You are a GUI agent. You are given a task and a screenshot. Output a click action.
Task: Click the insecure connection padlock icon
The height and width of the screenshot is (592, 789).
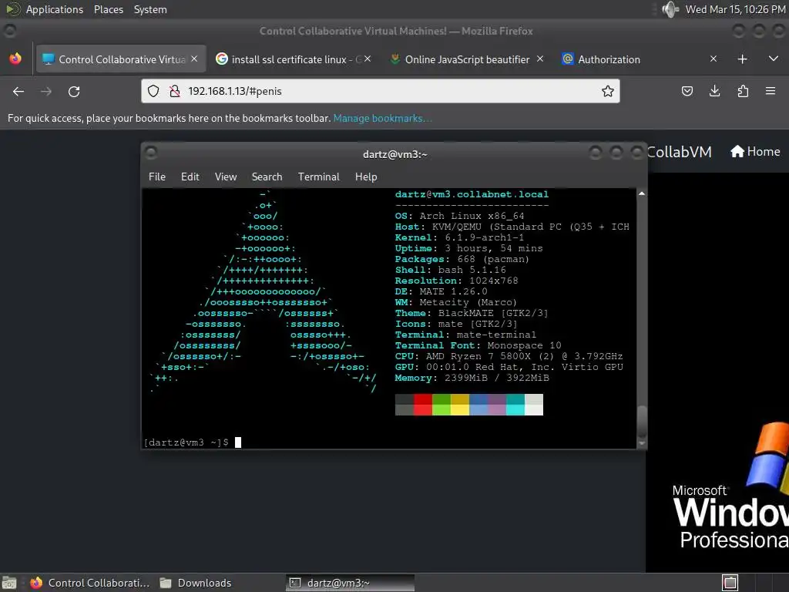(x=175, y=91)
